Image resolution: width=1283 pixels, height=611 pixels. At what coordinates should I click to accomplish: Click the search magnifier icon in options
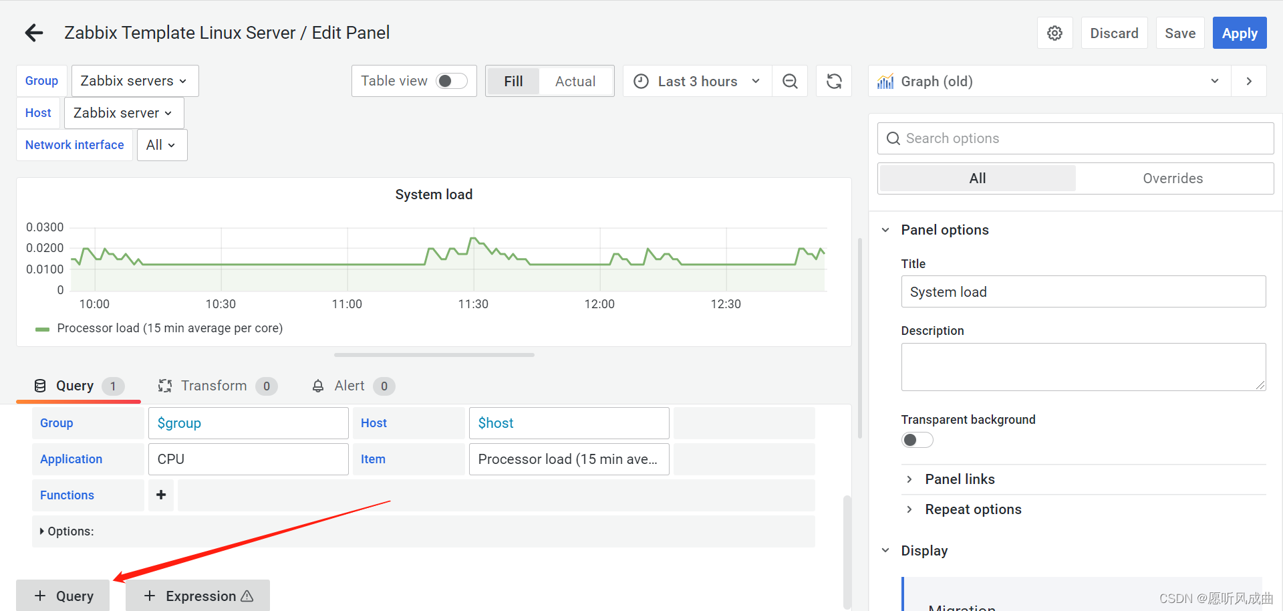893,138
